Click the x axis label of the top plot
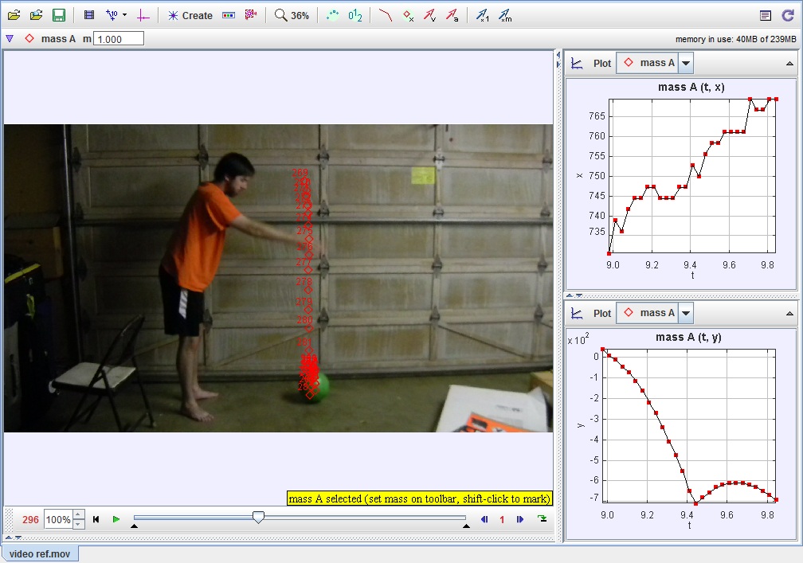Image resolution: width=803 pixels, height=563 pixels. [x=579, y=175]
